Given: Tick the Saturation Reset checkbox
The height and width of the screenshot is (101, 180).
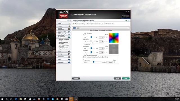Looking at the screenshot, I should [x=107, y=42].
